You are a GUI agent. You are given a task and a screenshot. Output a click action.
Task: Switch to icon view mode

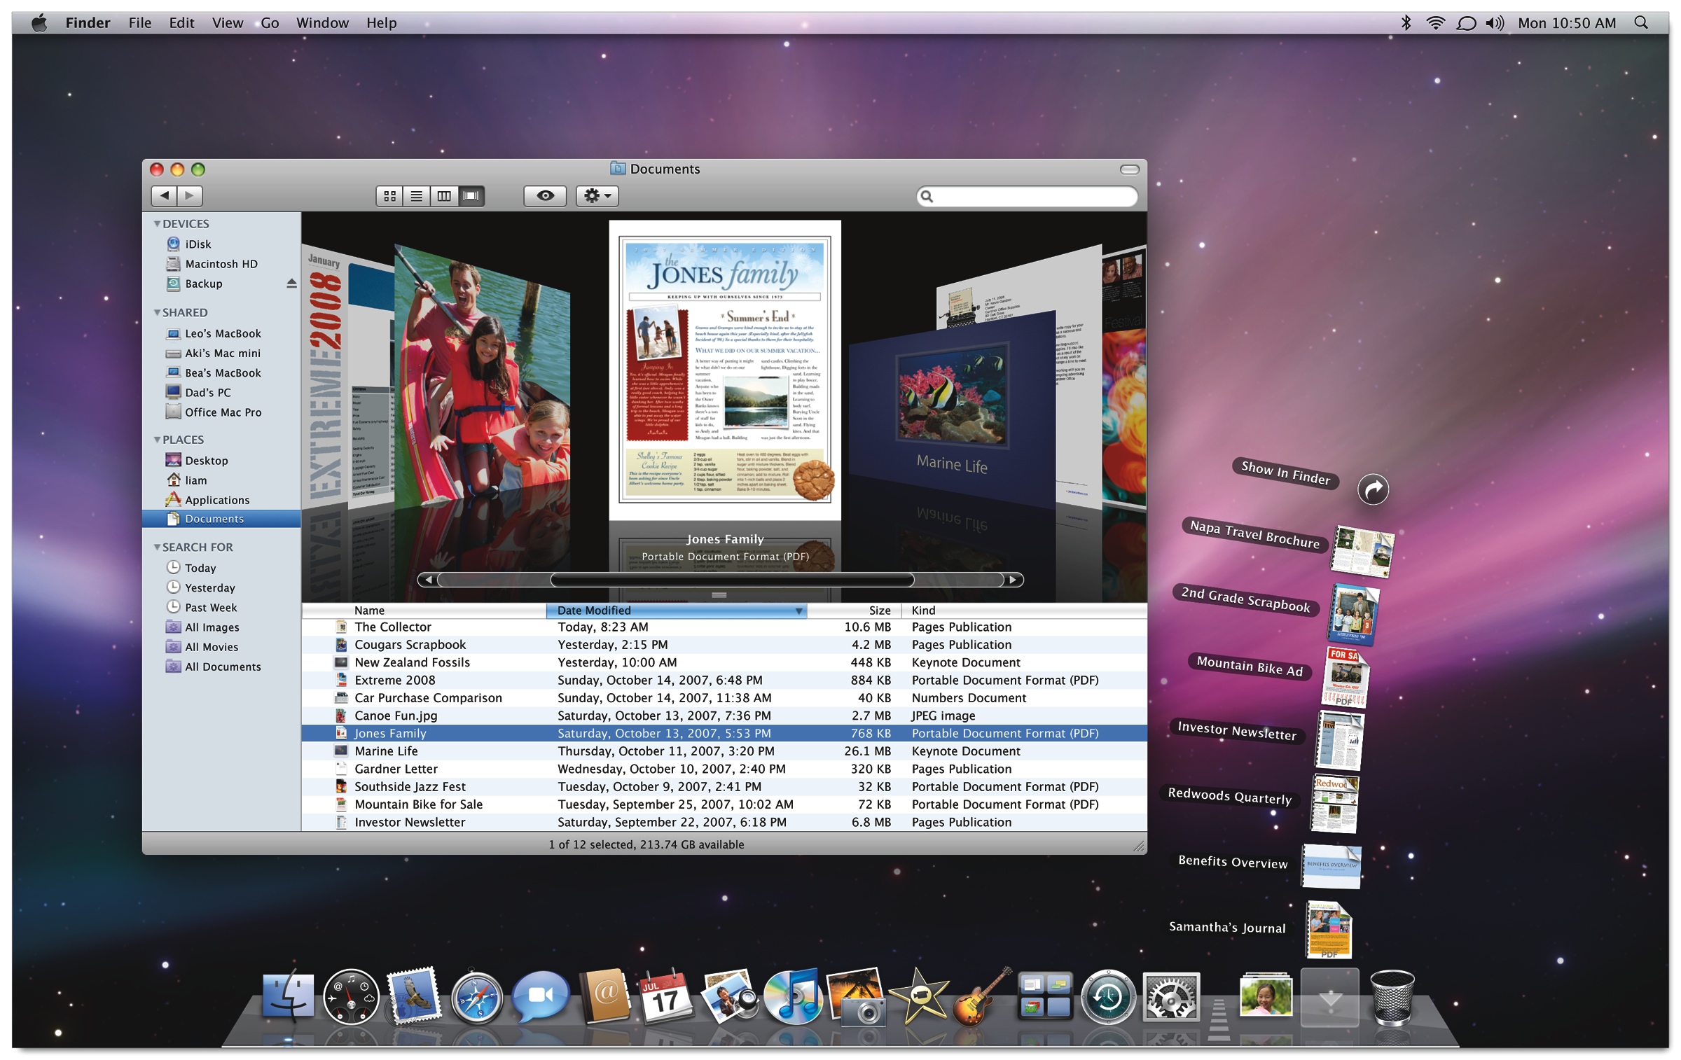389,196
